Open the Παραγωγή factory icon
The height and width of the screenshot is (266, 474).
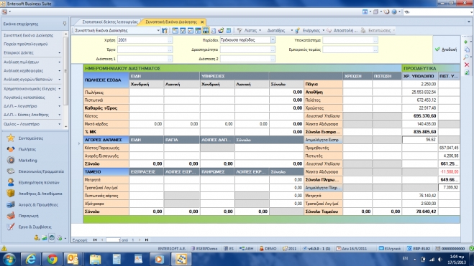pos(11,216)
